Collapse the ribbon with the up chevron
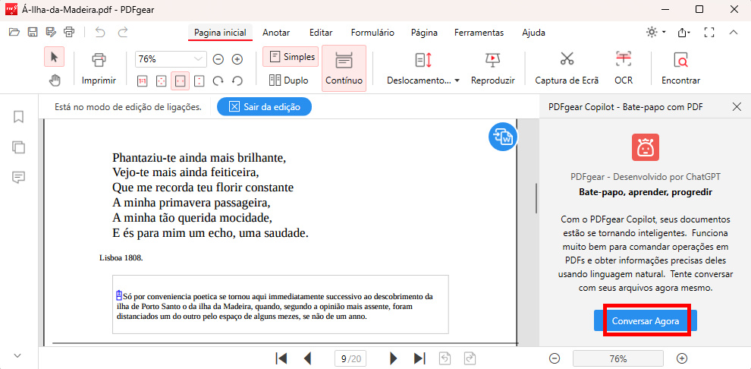751x369 pixels. (734, 33)
